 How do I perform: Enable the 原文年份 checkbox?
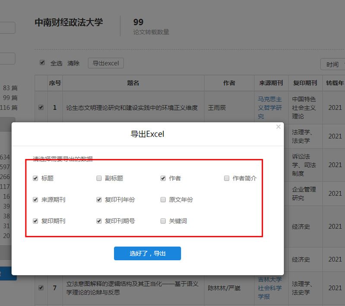[163, 200]
